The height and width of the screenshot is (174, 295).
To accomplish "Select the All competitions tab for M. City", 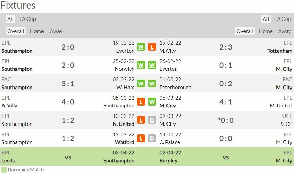I will pyautogui.click(x=266, y=19).
